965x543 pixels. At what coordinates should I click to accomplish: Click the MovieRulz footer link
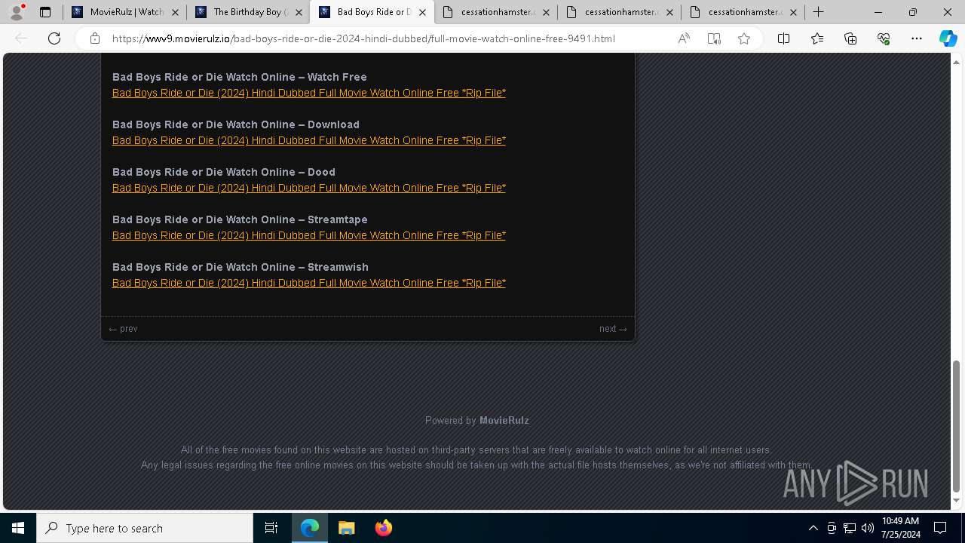pyautogui.click(x=504, y=421)
